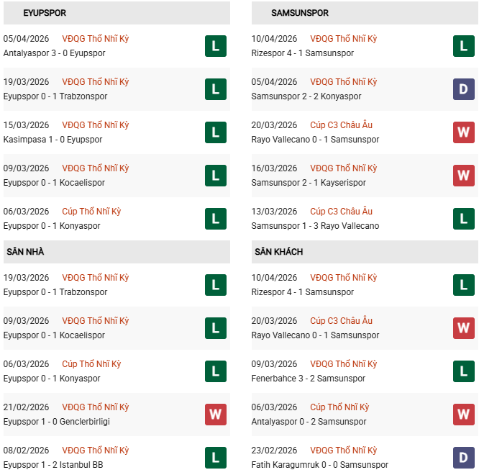This screenshot has width=479, height=475.
Task: Click the W badge for Rayo Vallecano 0-1 Samsunspor in the top Samsunspor list
Action: 463,132
